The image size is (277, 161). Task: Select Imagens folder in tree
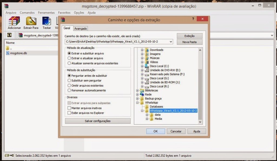[x=155, y=54]
